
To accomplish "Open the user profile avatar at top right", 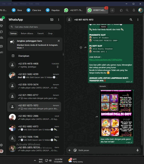I will [x=140, y=10].
